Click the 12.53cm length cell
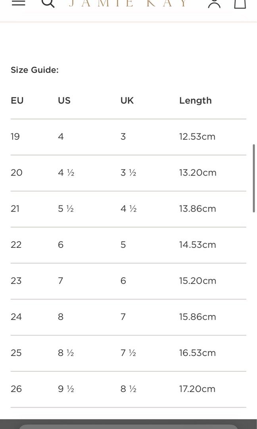This screenshot has height=429, width=257. (x=197, y=137)
